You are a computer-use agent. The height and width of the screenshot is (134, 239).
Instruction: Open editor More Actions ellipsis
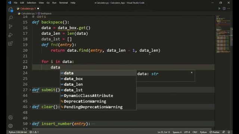point(229,9)
